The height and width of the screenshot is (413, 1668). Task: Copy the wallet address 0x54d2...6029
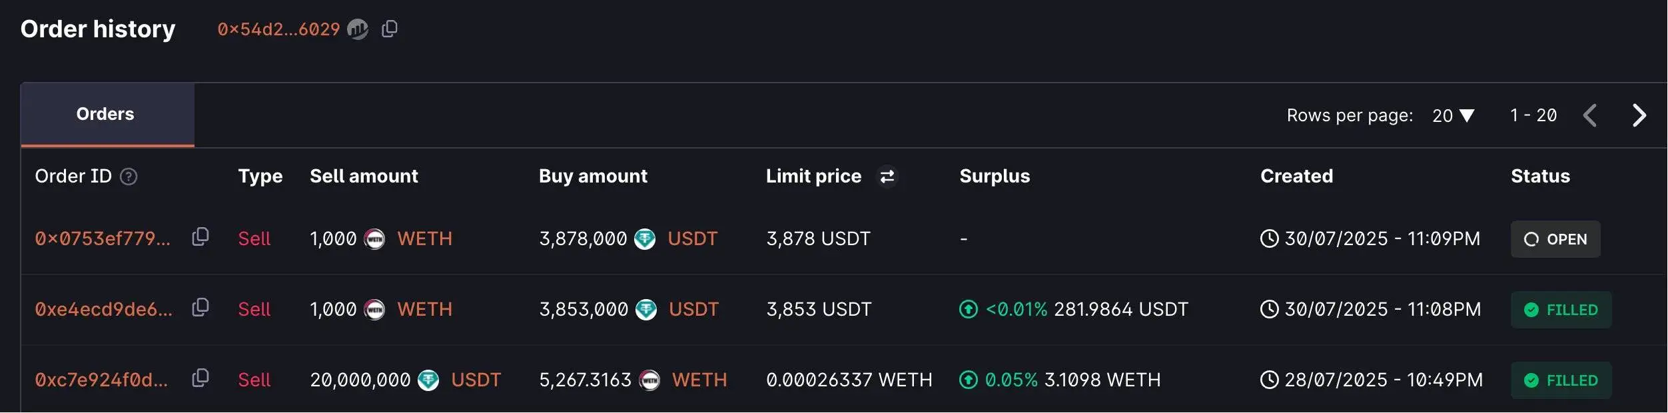[x=390, y=28]
